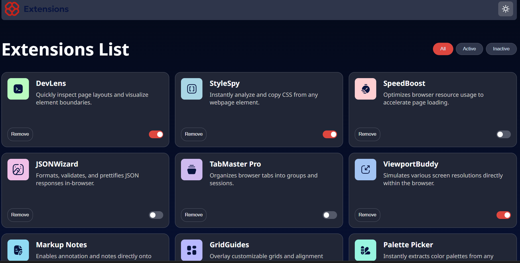Turn off the StyleSpy extension
The image size is (520, 263).
click(x=330, y=134)
